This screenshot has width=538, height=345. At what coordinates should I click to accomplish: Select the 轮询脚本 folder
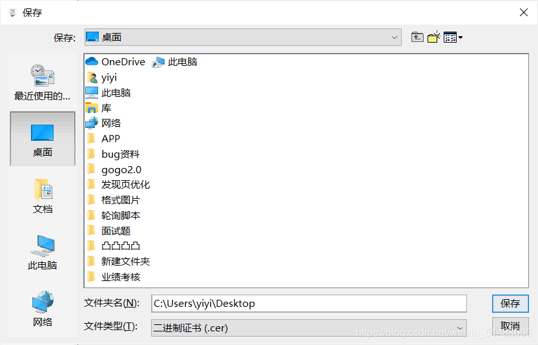tap(113, 216)
